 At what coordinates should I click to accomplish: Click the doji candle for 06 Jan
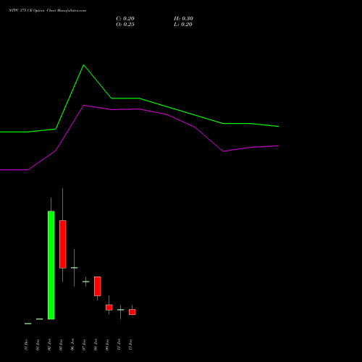pyautogui.click(x=75, y=268)
